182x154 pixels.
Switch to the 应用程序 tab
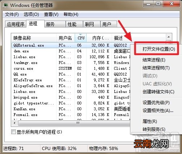(x=16, y=24)
